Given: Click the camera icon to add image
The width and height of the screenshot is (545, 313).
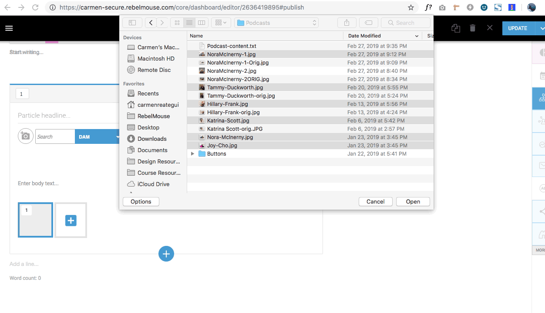Looking at the screenshot, I should tap(26, 136).
